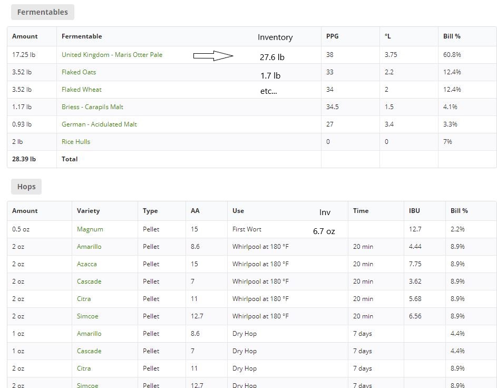Click the Rice Hulls link
The image size is (497, 388).
[x=76, y=142]
